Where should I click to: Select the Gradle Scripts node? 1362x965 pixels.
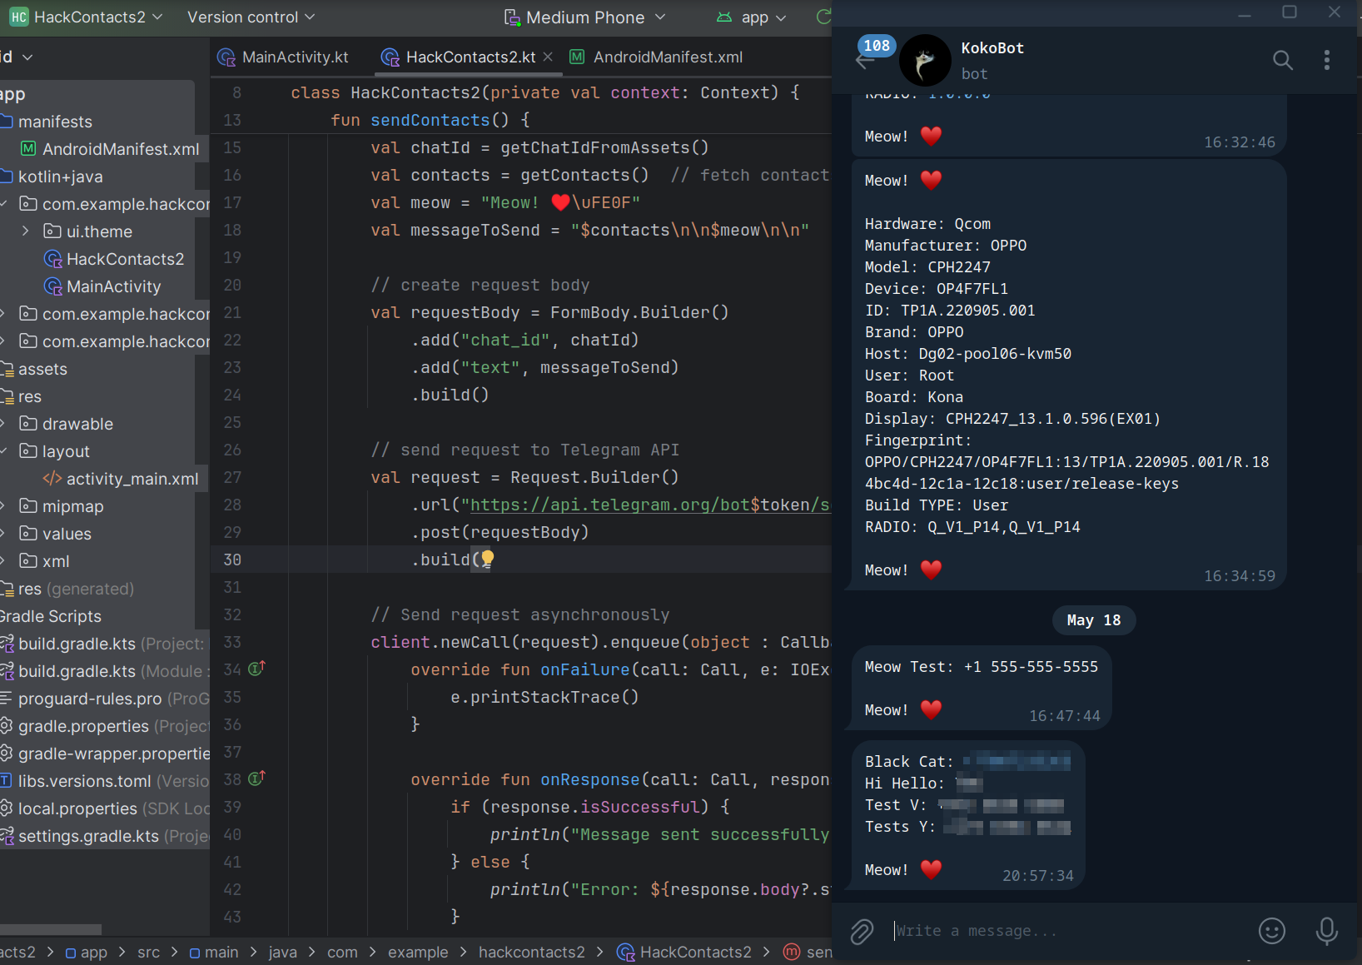(x=52, y=616)
